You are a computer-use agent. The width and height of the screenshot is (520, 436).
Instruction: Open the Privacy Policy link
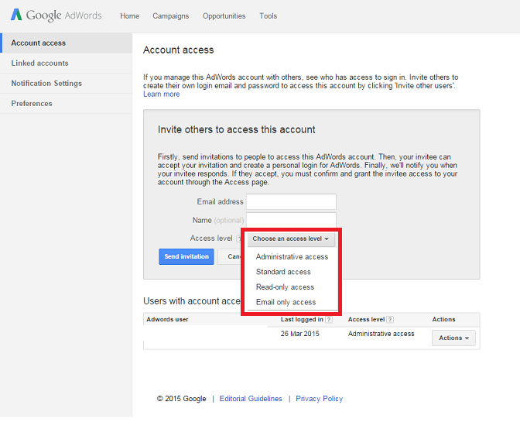click(319, 399)
